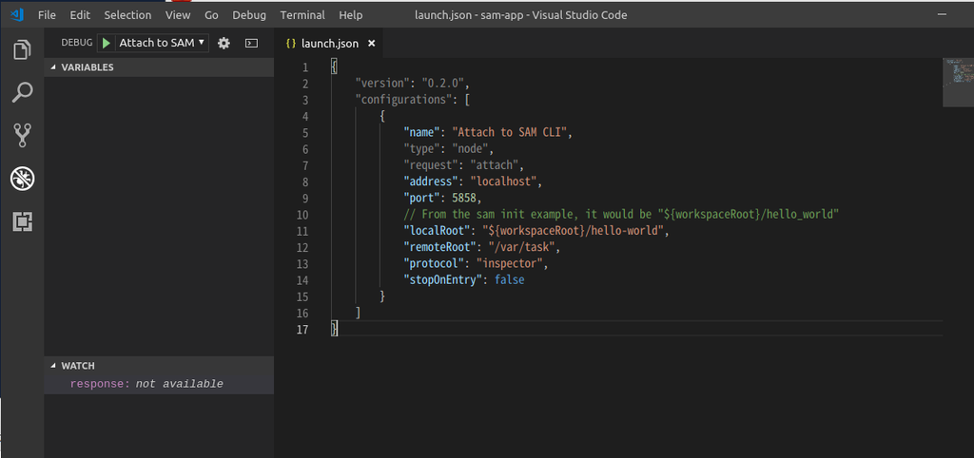This screenshot has height=458, width=974.
Task: Open the Debug menu
Action: (249, 15)
